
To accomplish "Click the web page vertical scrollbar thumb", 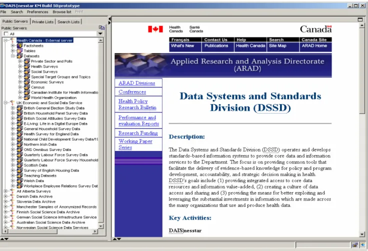I will pyautogui.click(x=362, y=71).
